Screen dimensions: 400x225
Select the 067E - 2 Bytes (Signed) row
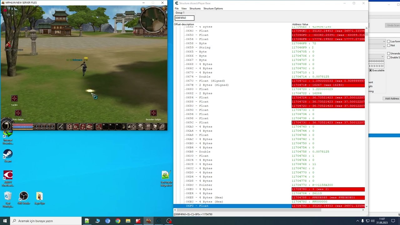tap(269, 85)
